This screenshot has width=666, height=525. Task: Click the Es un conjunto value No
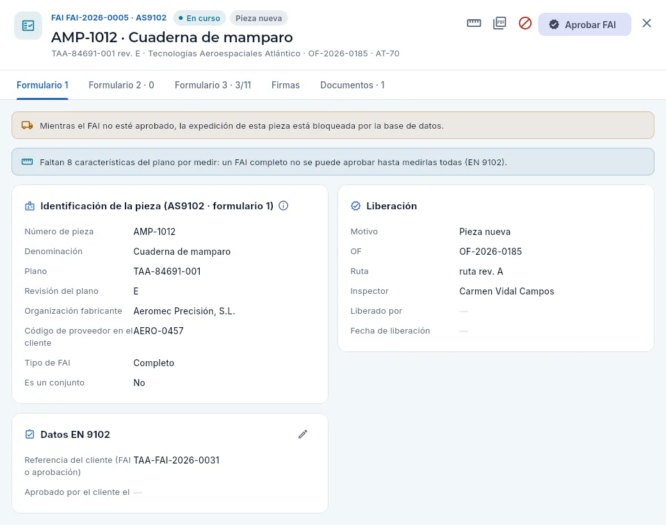point(139,383)
